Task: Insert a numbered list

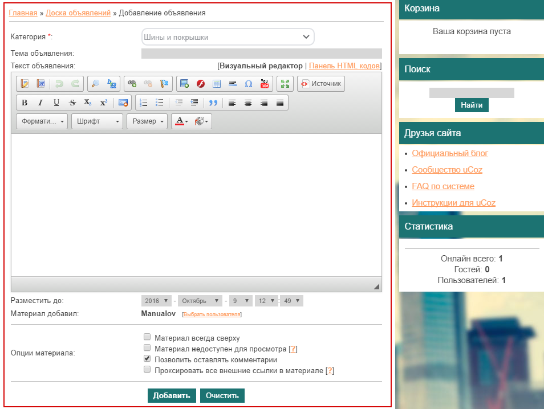Action: point(144,103)
